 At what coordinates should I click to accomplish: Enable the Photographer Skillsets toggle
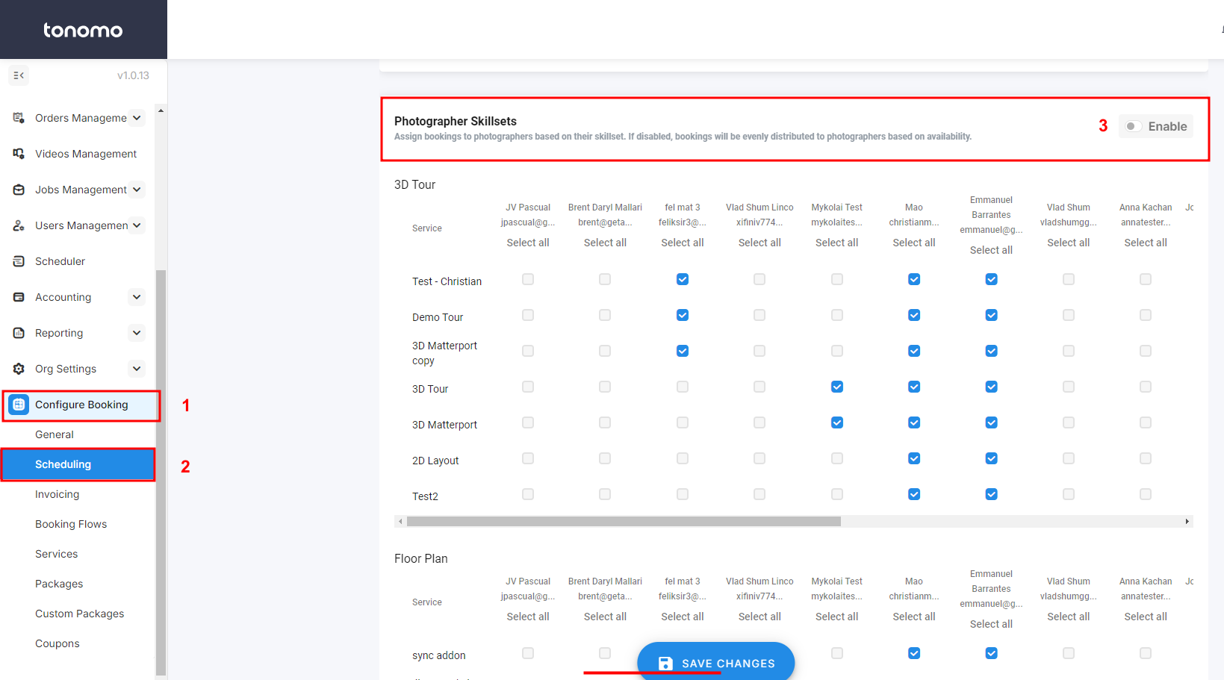(x=1133, y=126)
